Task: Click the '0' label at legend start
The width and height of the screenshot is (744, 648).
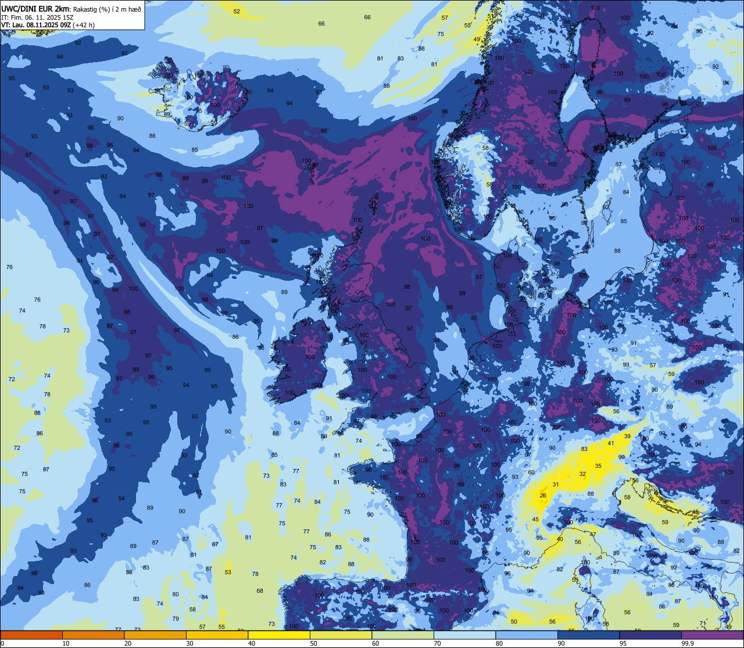Action: (2, 643)
